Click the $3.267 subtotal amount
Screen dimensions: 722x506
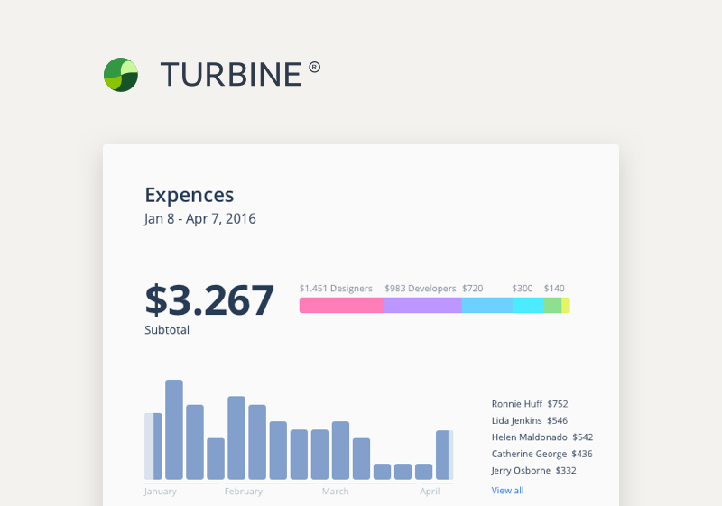(x=209, y=300)
